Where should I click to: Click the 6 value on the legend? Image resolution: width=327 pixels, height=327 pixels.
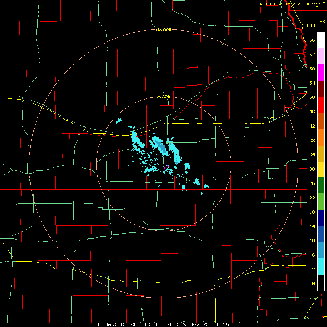pyautogui.click(x=313, y=255)
